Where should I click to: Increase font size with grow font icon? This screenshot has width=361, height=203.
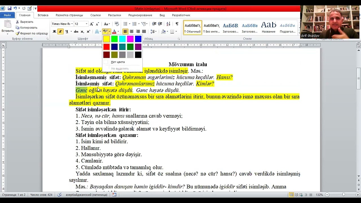click(x=91, y=24)
